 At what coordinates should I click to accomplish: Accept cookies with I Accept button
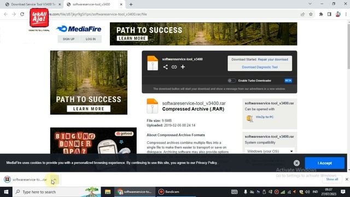pos(324,163)
